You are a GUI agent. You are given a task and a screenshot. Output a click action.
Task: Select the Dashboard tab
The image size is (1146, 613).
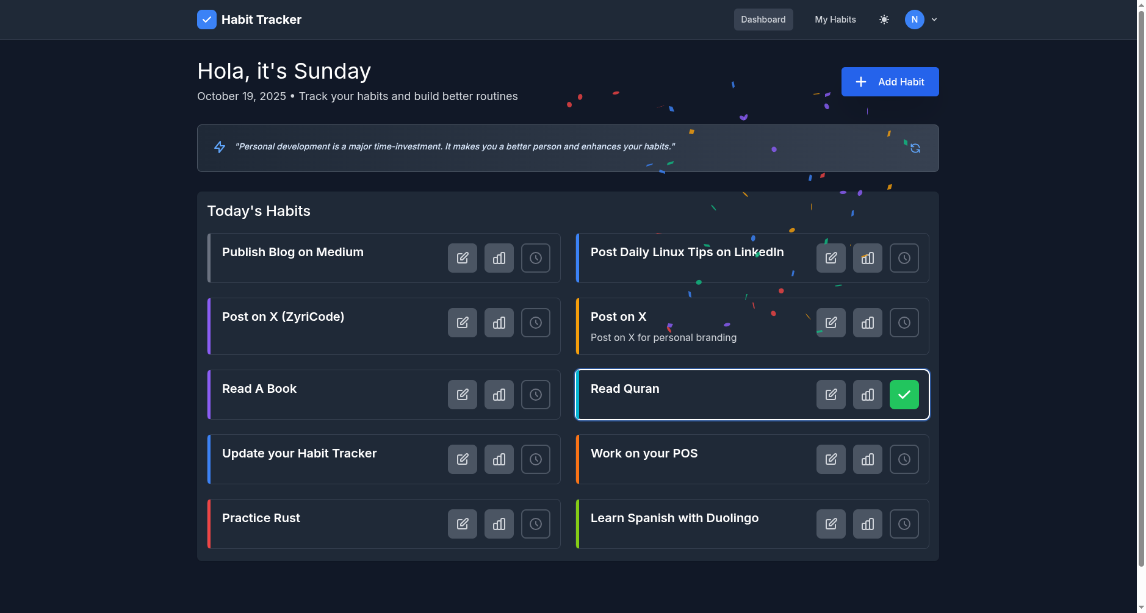[x=763, y=19]
